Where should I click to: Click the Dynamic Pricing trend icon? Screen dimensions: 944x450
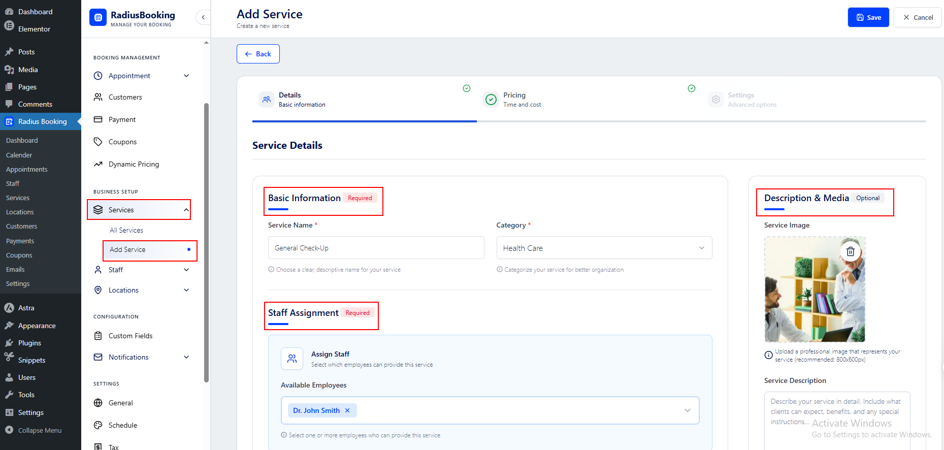coord(98,164)
